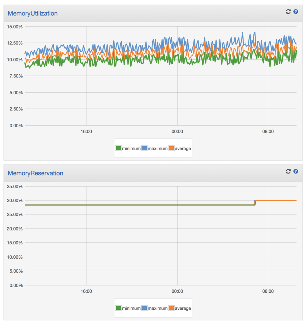Click 16:00 time label in MemoryReservation
307x325 pixels.
(86, 291)
